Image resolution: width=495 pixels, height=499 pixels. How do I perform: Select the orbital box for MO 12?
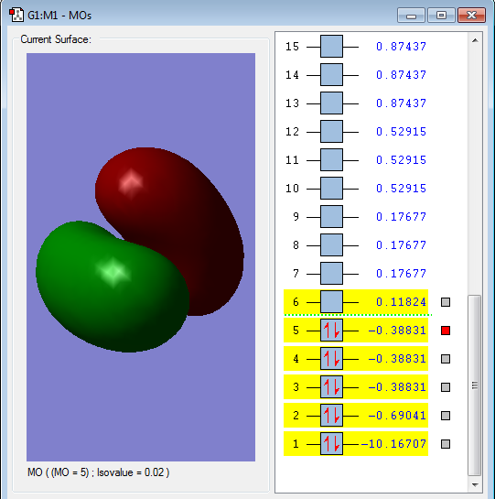[331, 132]
